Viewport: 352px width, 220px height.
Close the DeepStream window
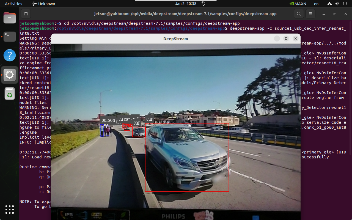coord(296,38)
